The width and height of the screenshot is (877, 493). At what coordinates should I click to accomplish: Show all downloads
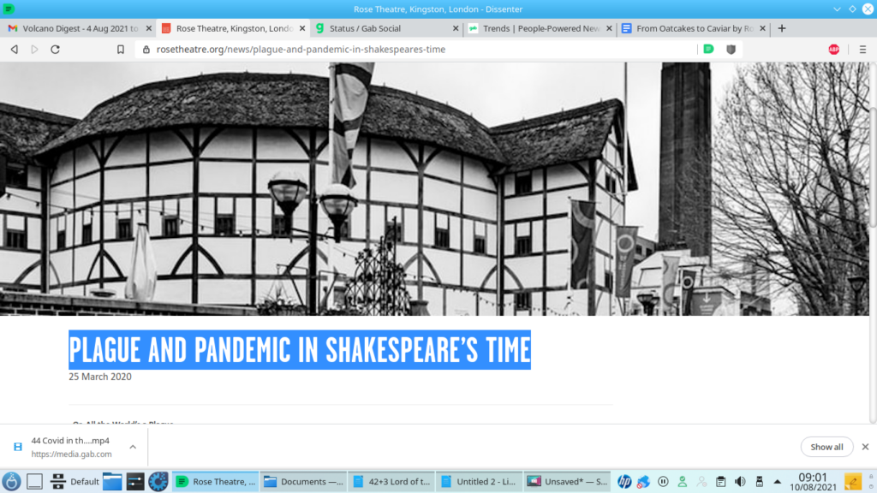pos(826,447)
